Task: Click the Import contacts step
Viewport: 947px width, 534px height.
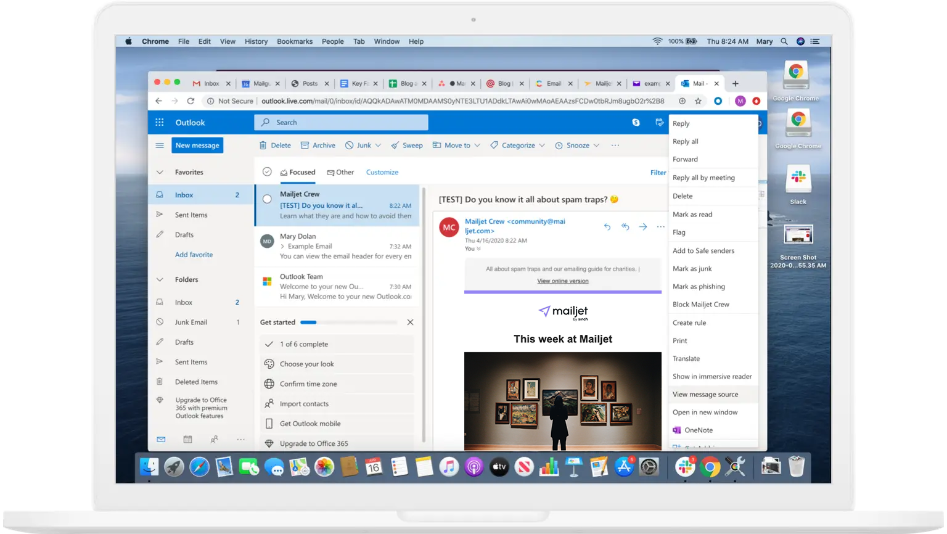Action: point(337,404)
